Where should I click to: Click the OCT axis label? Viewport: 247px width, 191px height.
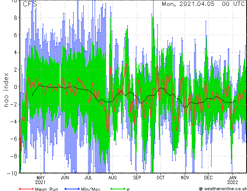[161, 178]
